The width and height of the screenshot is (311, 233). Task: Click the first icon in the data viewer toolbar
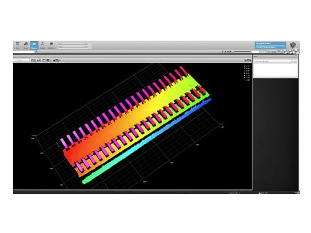32,60
